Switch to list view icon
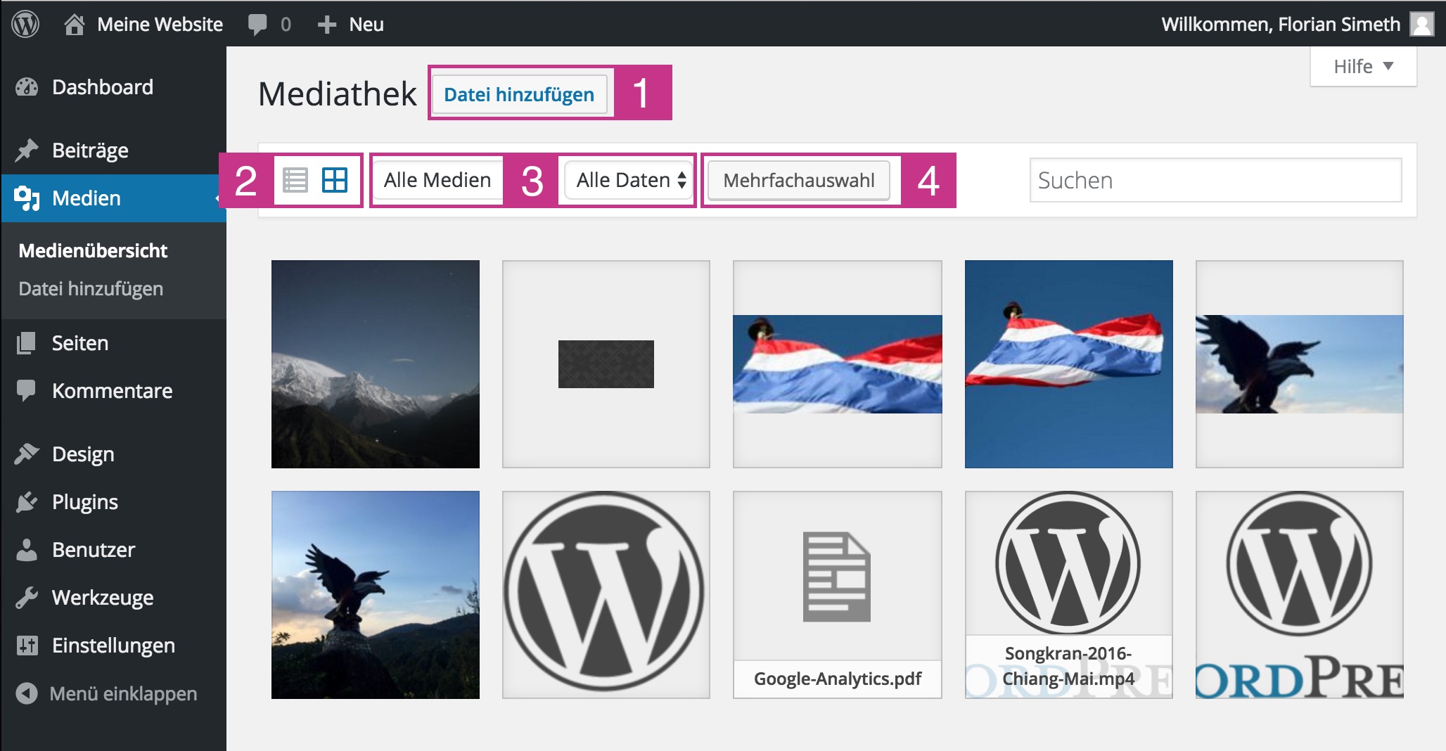The height and width of the screenshot is (751, 1446). (x=295, y=180)
